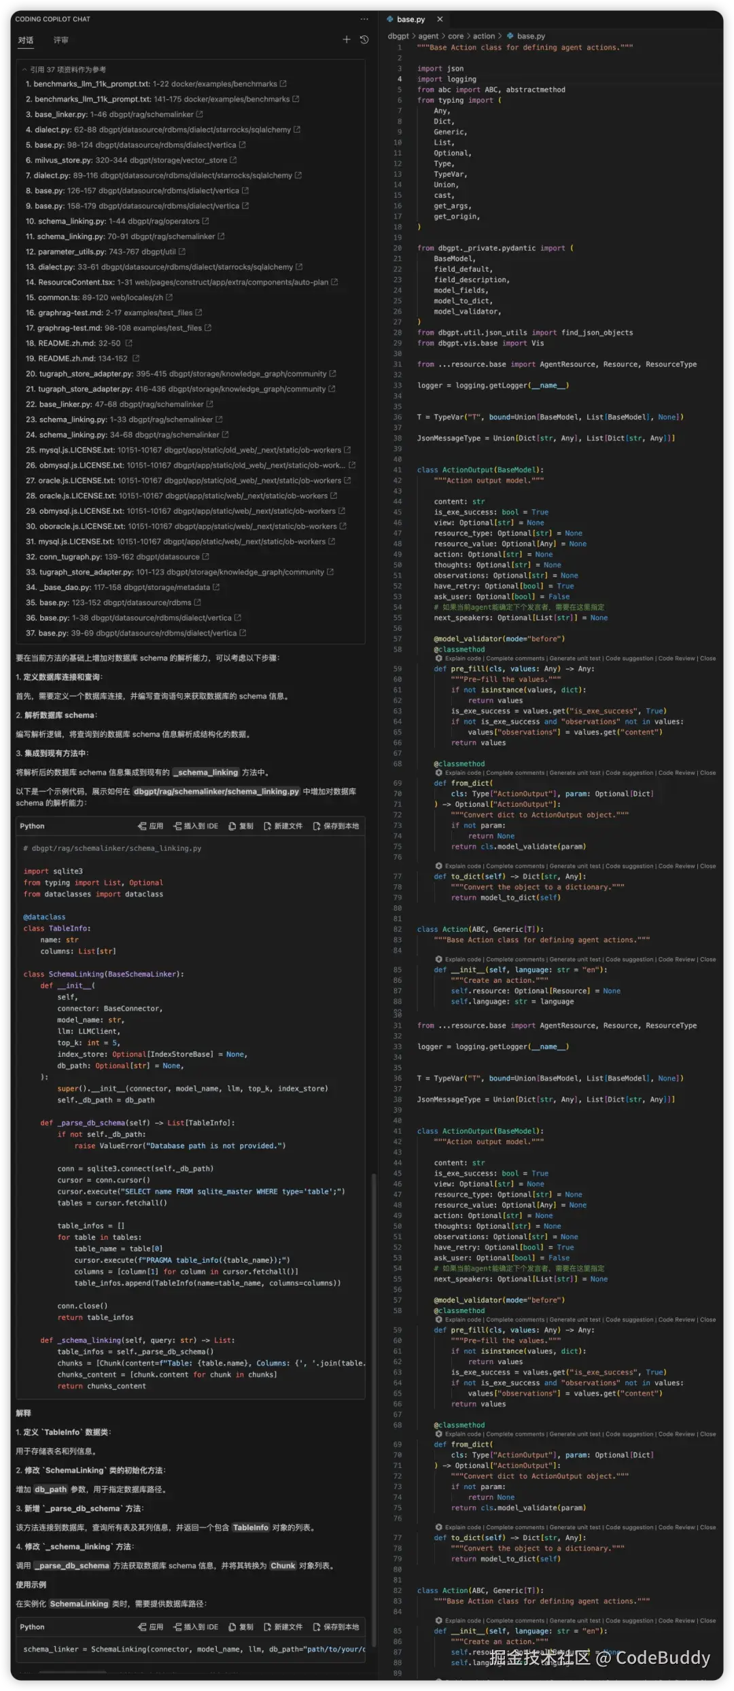
Task: Open external link icon for reference 20 tugraph_store_adapter.py
Action: click(x=333, y=374)
